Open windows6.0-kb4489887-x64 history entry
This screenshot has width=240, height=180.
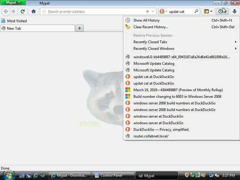(181, 57)
